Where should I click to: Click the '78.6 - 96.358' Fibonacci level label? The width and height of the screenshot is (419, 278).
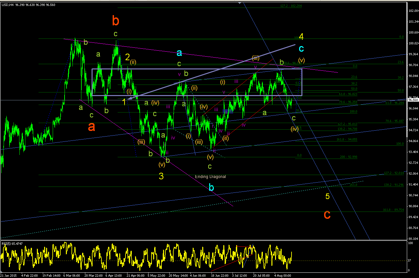348,102
